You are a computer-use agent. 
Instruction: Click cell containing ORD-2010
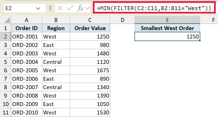pyautogui.click(x=27, y=112)
